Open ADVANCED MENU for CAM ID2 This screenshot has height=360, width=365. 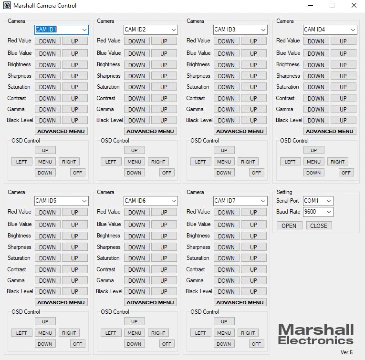150,131
